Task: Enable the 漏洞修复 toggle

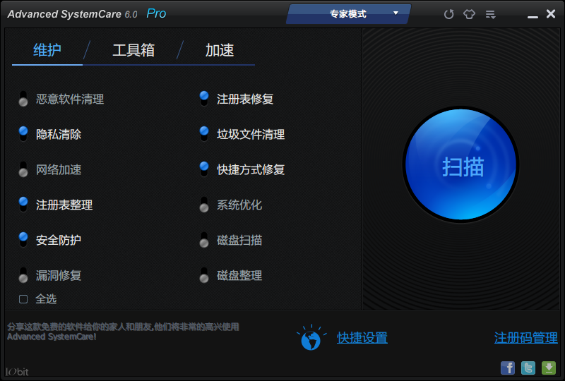Action: [23, 275]
